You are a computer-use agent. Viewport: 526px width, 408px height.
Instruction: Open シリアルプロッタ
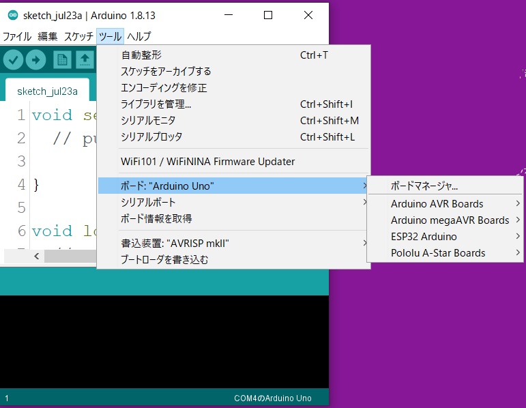point(234,137)
